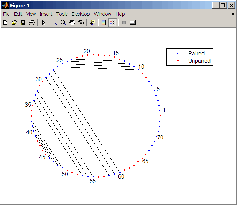Click the position label 70
237x205 pixels.
click(x=160, y=137)
